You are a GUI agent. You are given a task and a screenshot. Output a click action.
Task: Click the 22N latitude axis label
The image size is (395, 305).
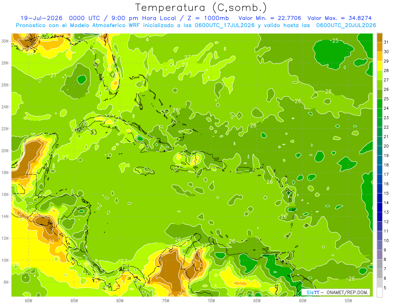(x=5, y=129)
